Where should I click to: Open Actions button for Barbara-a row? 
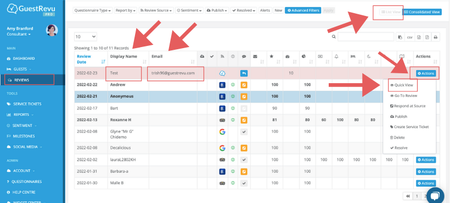pos(426,172)
